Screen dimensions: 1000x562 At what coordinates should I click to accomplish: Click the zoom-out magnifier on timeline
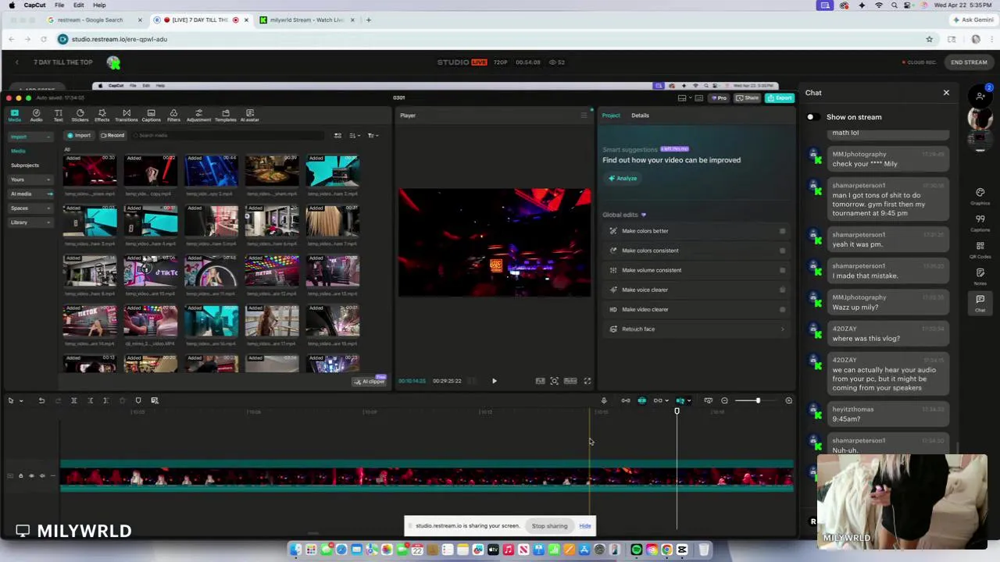point(724,400)
